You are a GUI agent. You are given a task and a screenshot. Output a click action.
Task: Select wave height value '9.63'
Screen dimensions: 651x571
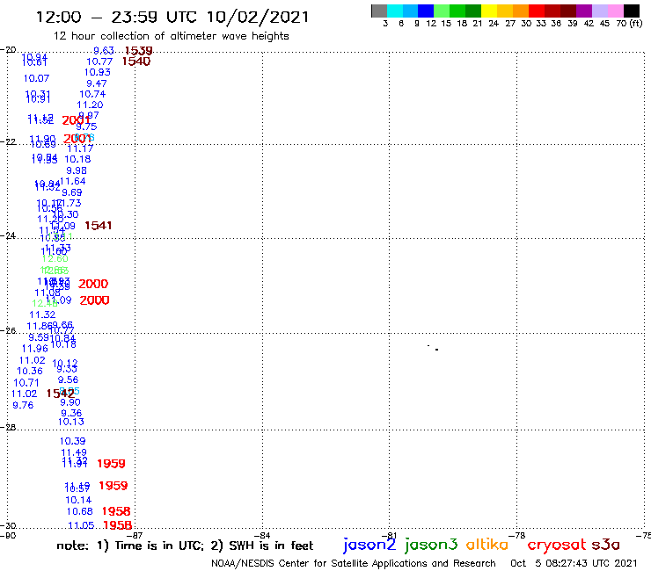click(x=104, y=51)
